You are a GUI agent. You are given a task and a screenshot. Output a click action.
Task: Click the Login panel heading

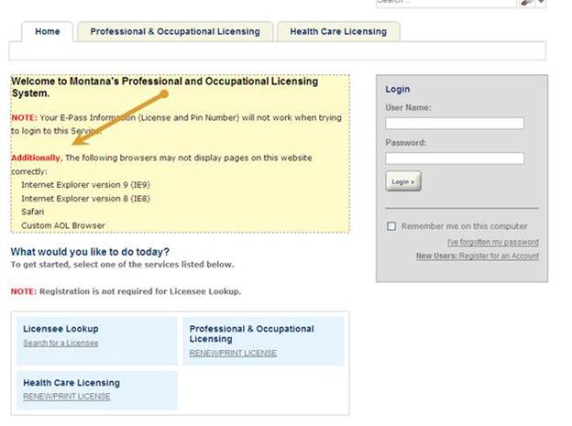(398, 90)
